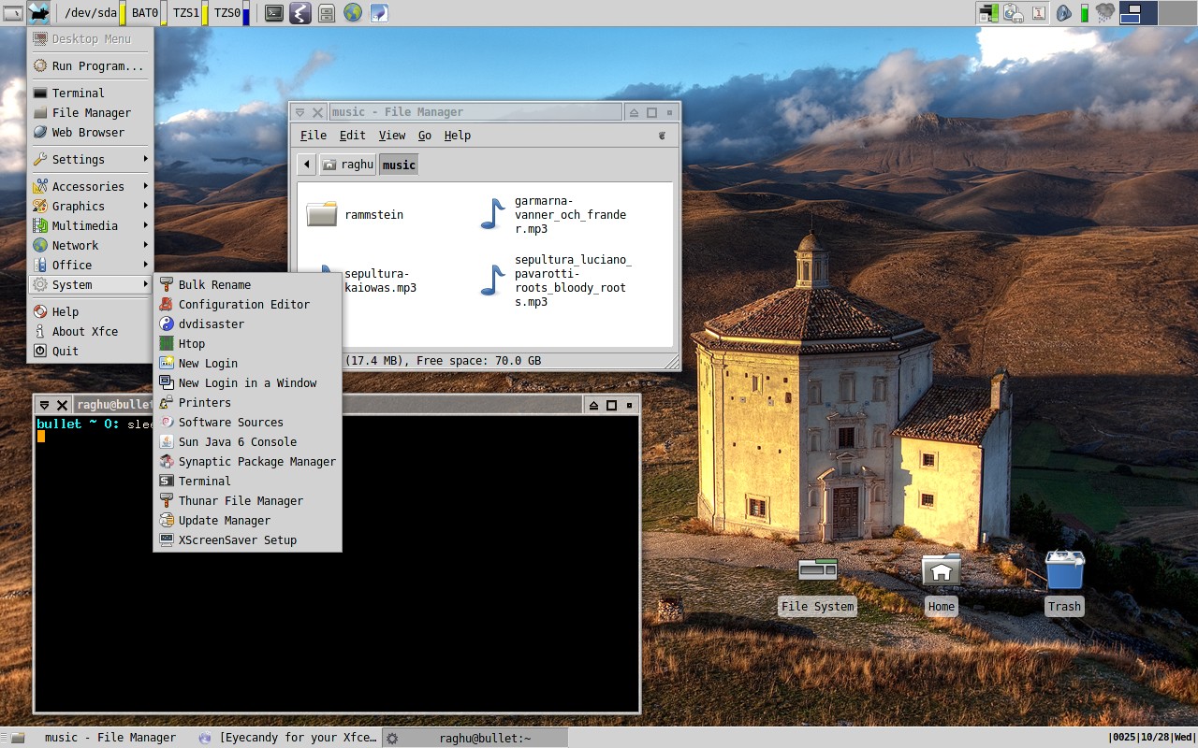Launch dvdisaster from System submenu

pyautogui.click(x=247, y=324)
